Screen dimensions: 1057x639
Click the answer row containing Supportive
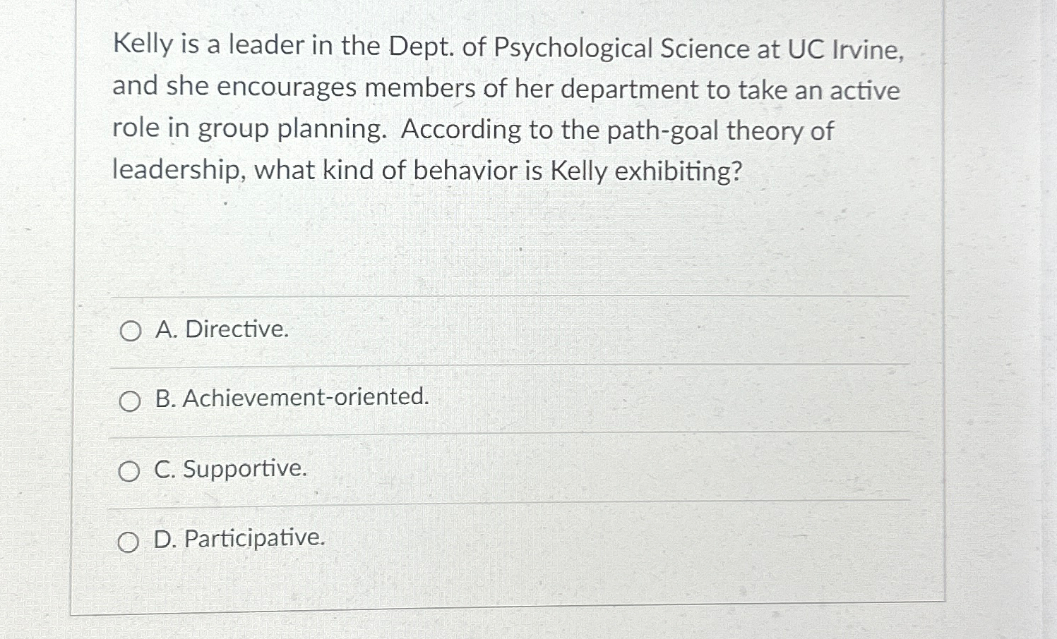[x=494, y=469]
